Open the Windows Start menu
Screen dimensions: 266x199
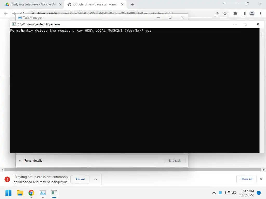tap(8, 193)
